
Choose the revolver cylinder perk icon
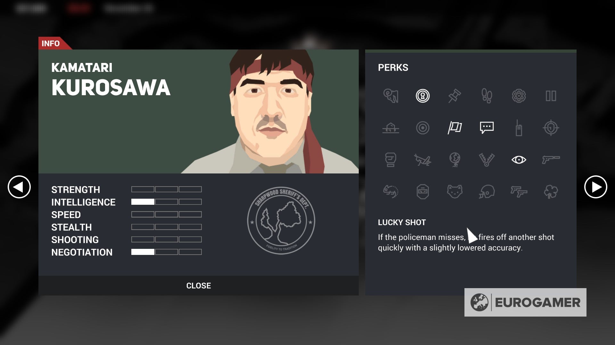point(519,96)
